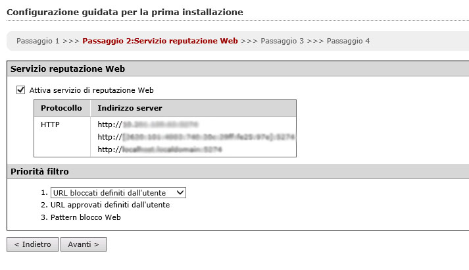This screenshot has height=270, width=469.
Task: Click the 'Attiva servizio di reputazione Web' label text
Action: 91,90
